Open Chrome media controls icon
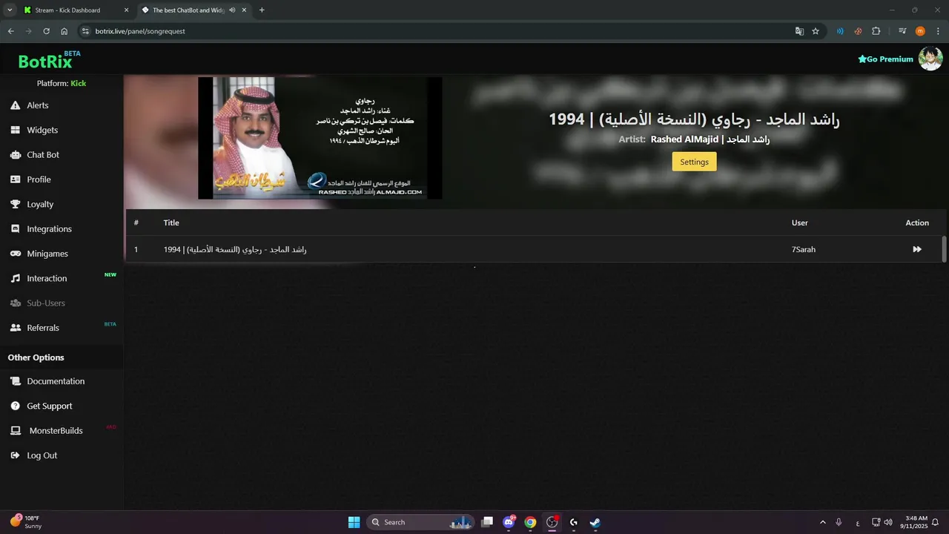The width and height of the screenshot is (949, 534). tap(902, 31)
